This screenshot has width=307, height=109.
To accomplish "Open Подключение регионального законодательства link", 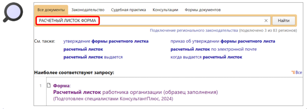I will (194, 31).
